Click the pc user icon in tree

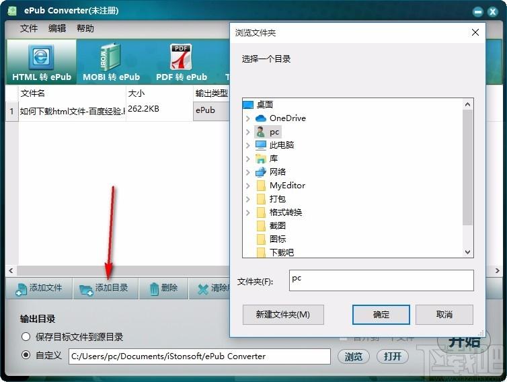[x=261, y=132]
